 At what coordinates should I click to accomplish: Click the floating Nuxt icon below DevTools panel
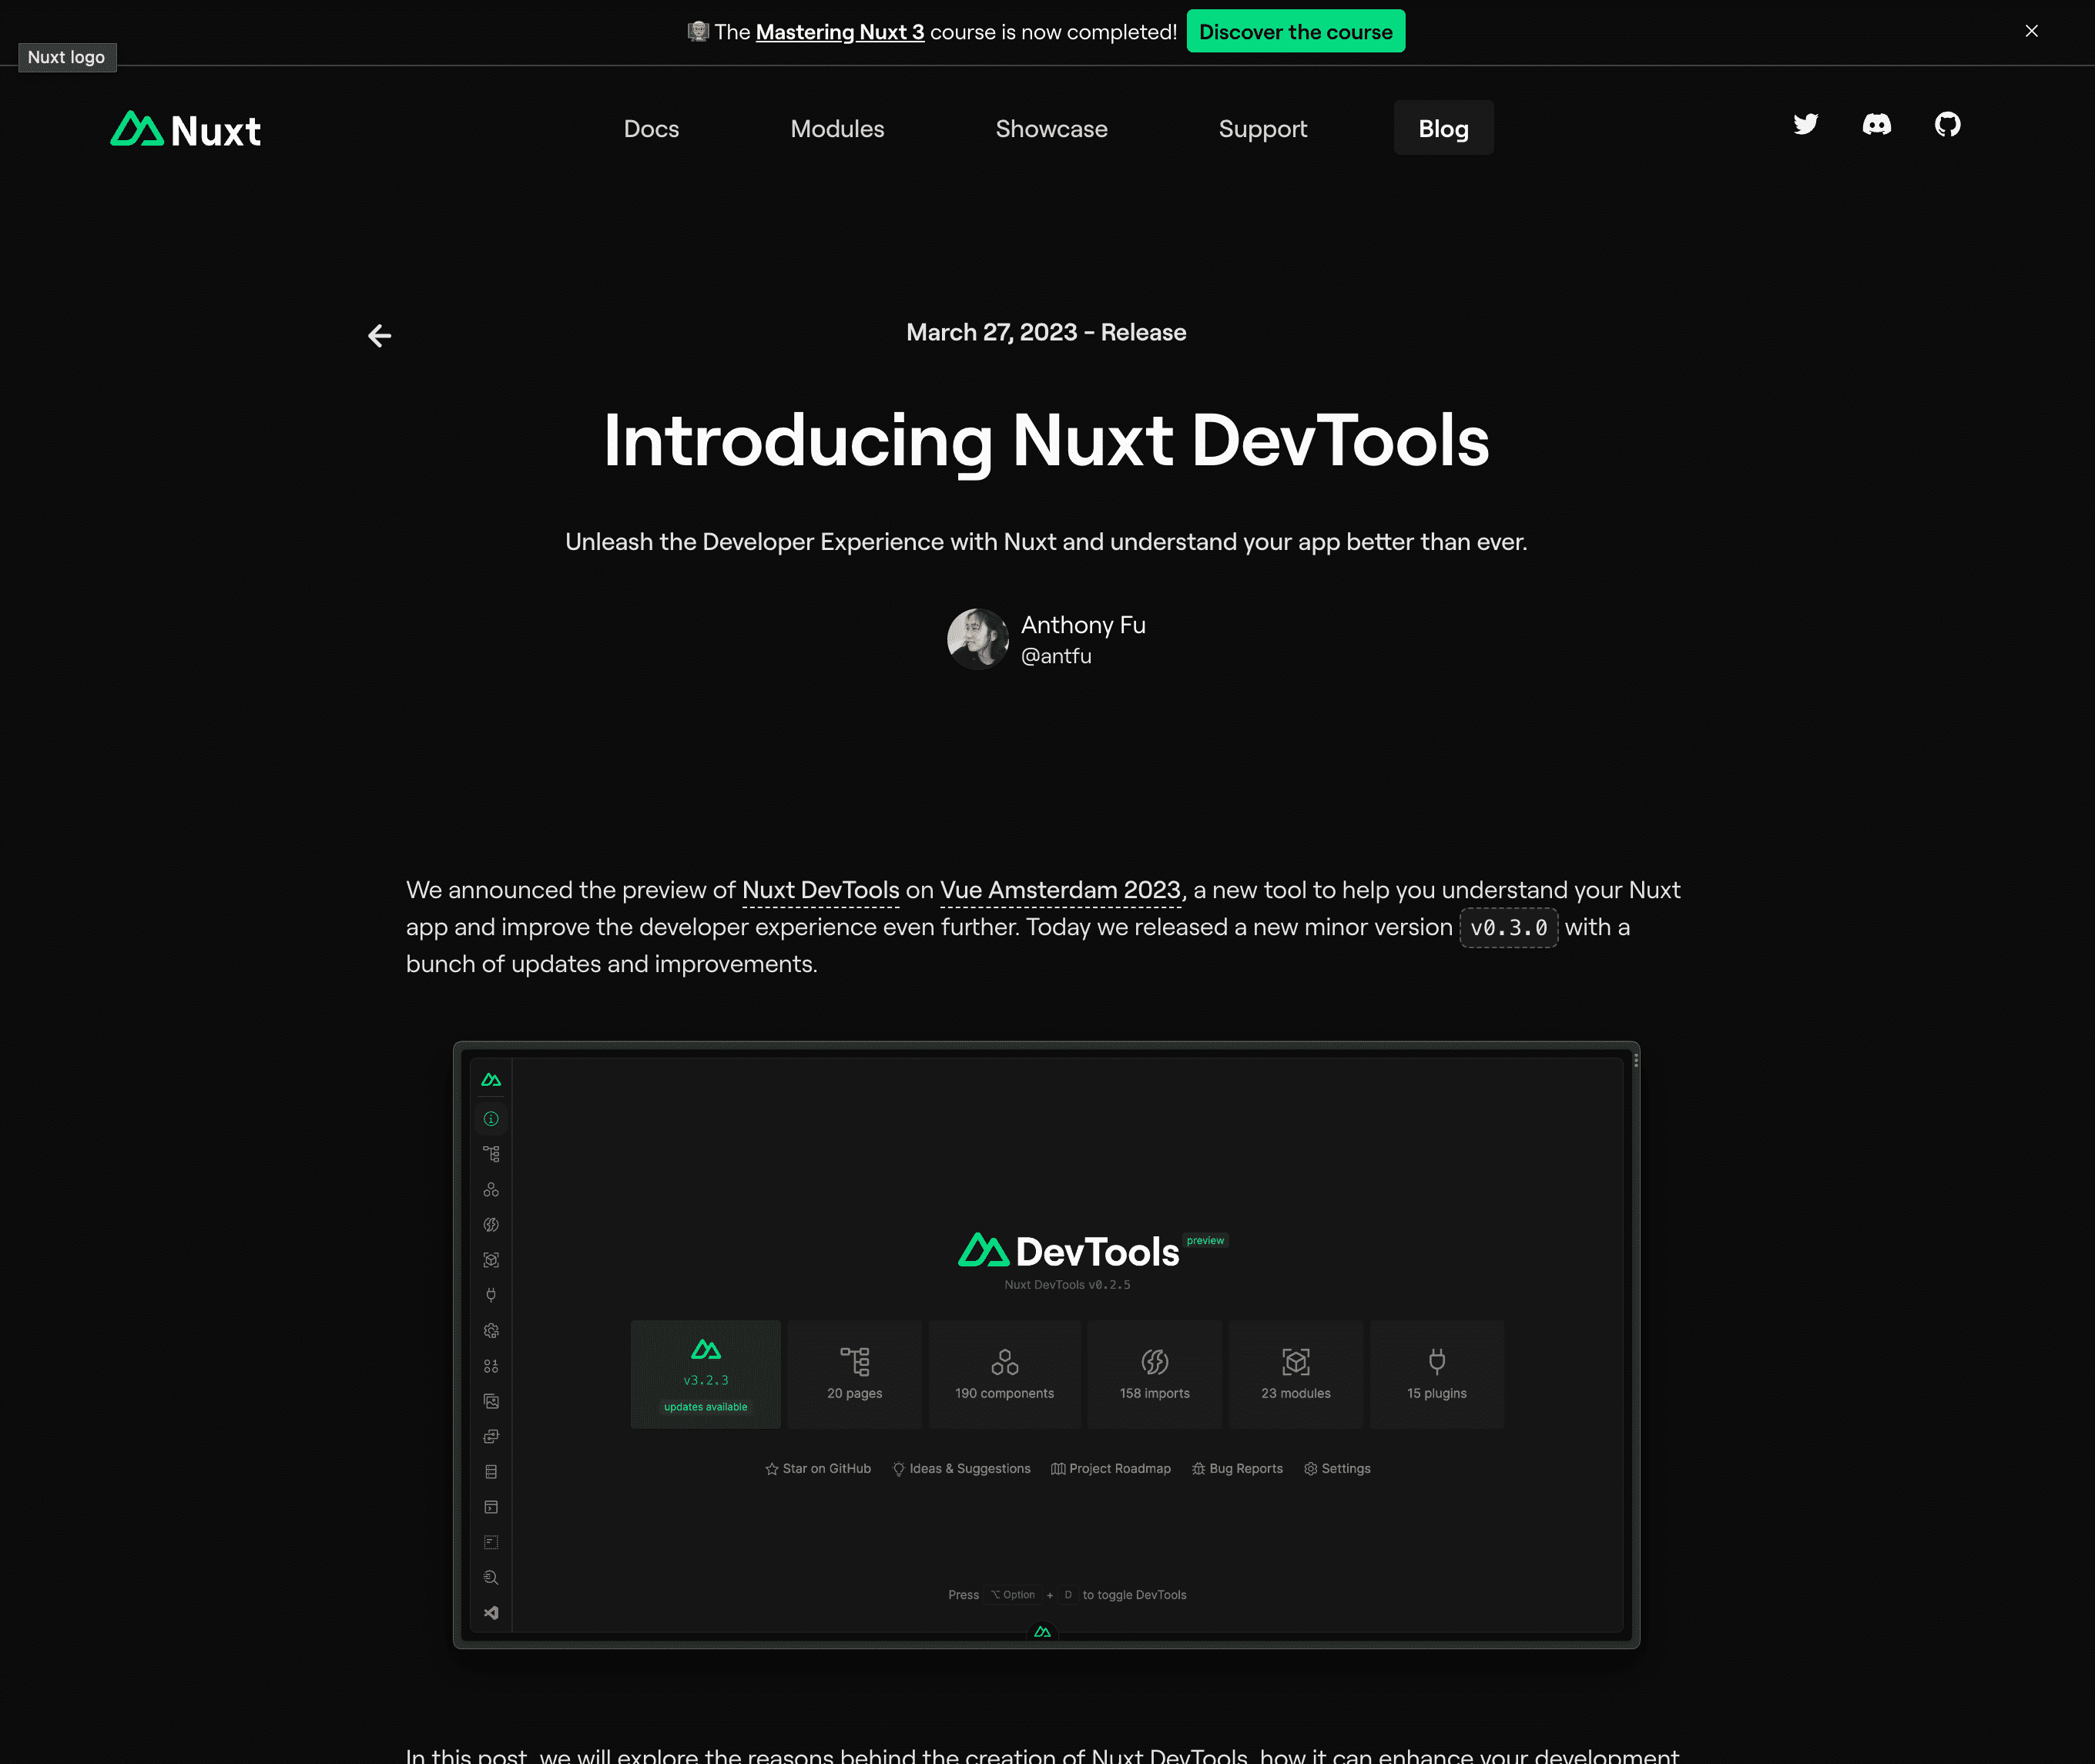1043,1632
